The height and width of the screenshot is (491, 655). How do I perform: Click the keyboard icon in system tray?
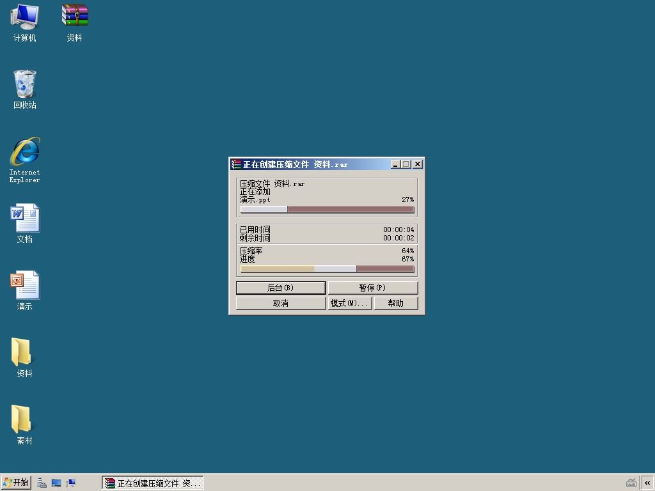click(631, 483)
